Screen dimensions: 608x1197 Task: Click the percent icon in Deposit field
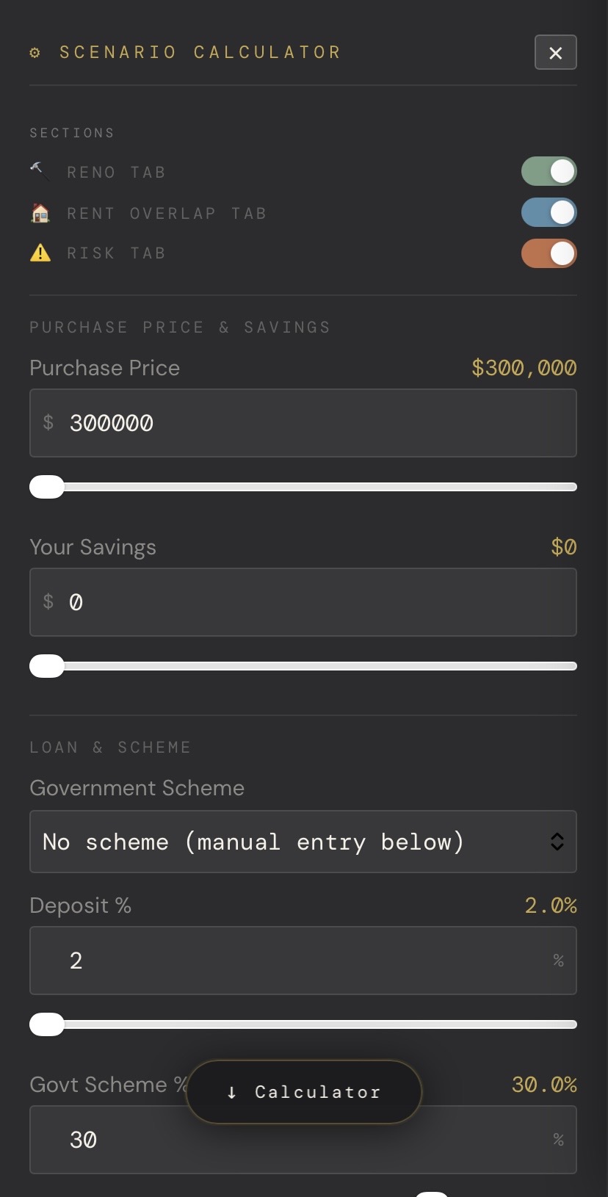pyautogui.click(x=558, y=960)
